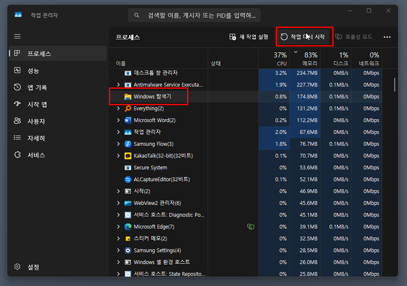
Task: Go to the 시작 앱 sidebar tab
Action: click(x=58, y=104)
